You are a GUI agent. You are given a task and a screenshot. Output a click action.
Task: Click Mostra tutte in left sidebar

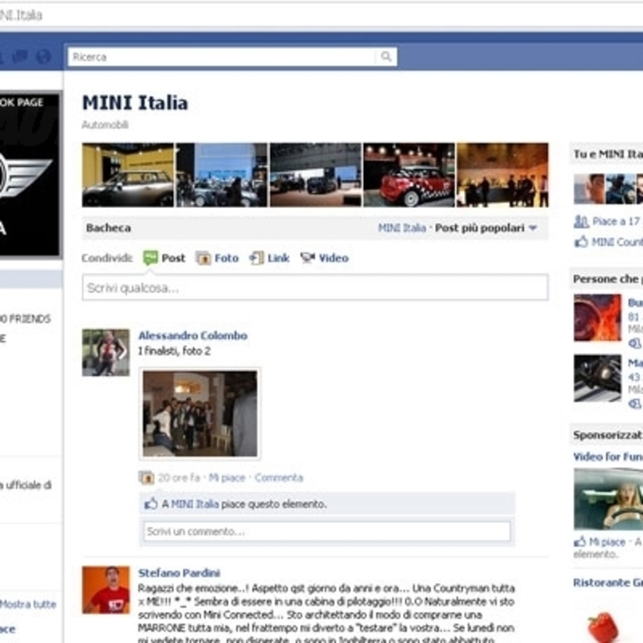coord(28,604)
